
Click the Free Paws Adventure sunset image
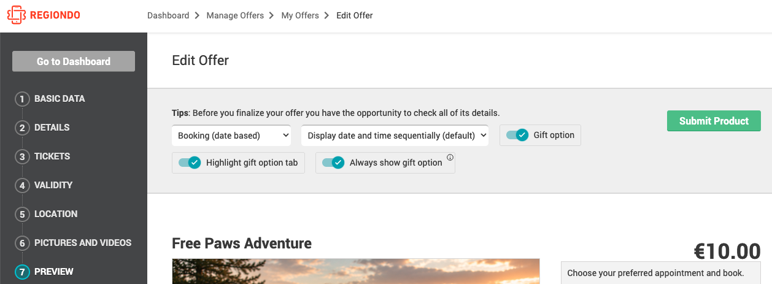356,271
